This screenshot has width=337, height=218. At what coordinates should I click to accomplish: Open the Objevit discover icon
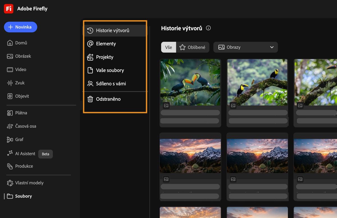10,96
